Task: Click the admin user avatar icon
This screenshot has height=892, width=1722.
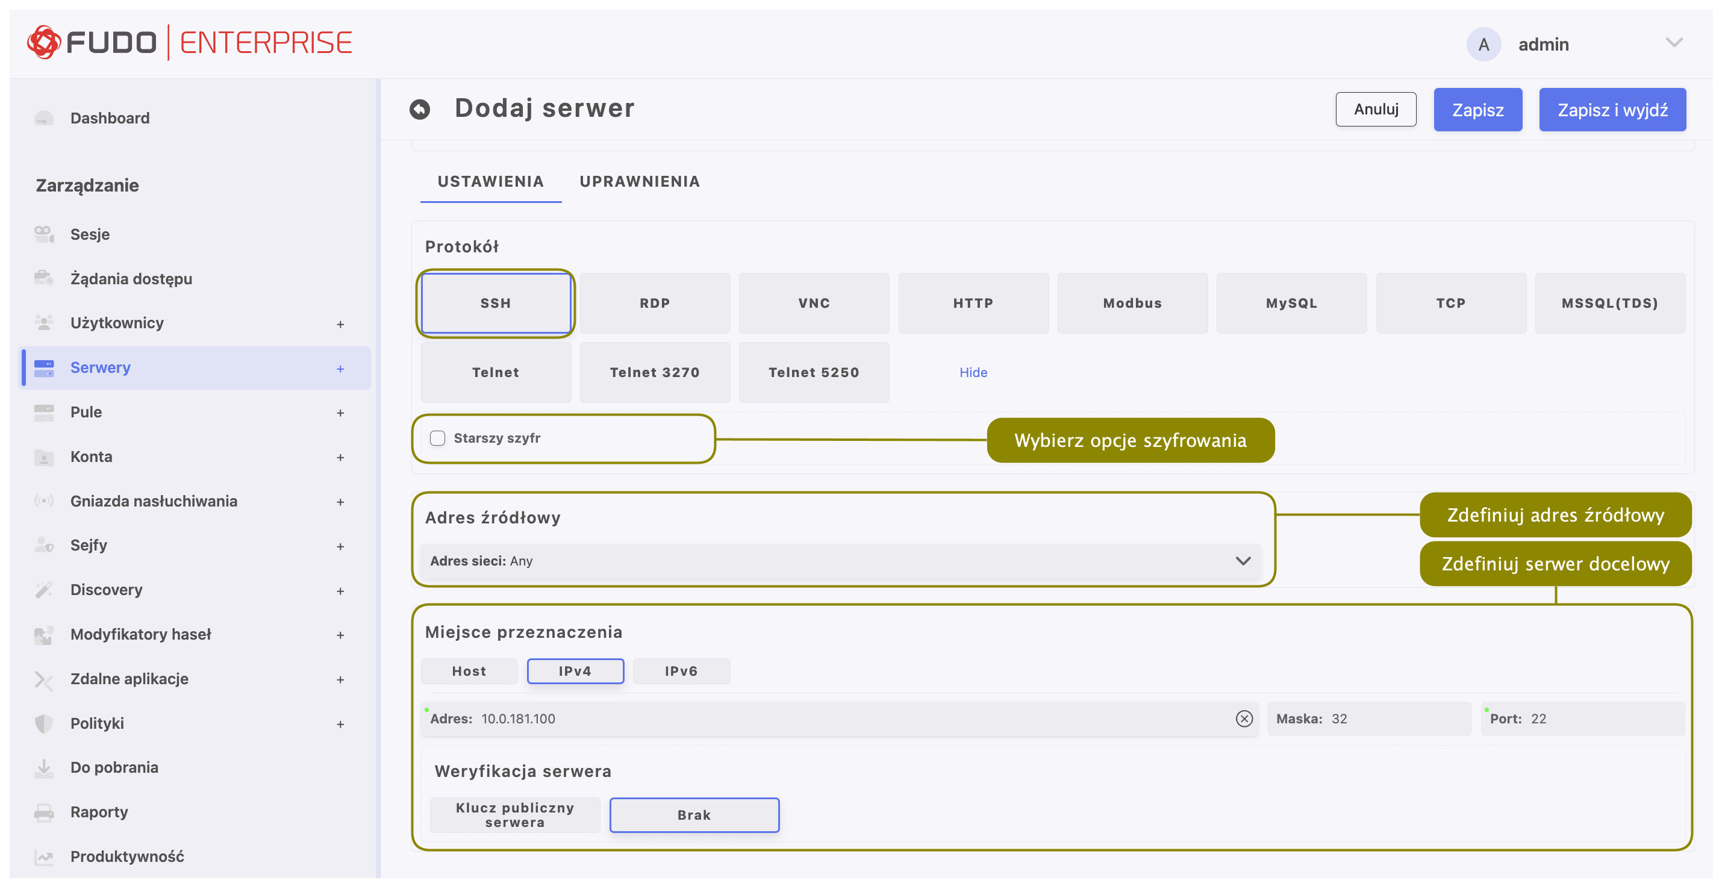Action: coord(1483,45)
